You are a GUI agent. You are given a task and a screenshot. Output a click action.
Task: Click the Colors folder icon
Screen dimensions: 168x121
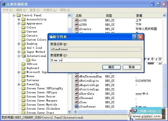tap(23, 27)
